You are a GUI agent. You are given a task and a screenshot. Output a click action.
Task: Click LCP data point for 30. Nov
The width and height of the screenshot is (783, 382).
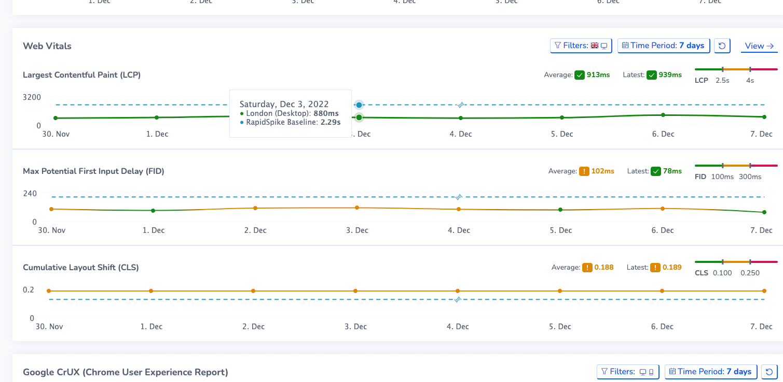click(56, 118)
